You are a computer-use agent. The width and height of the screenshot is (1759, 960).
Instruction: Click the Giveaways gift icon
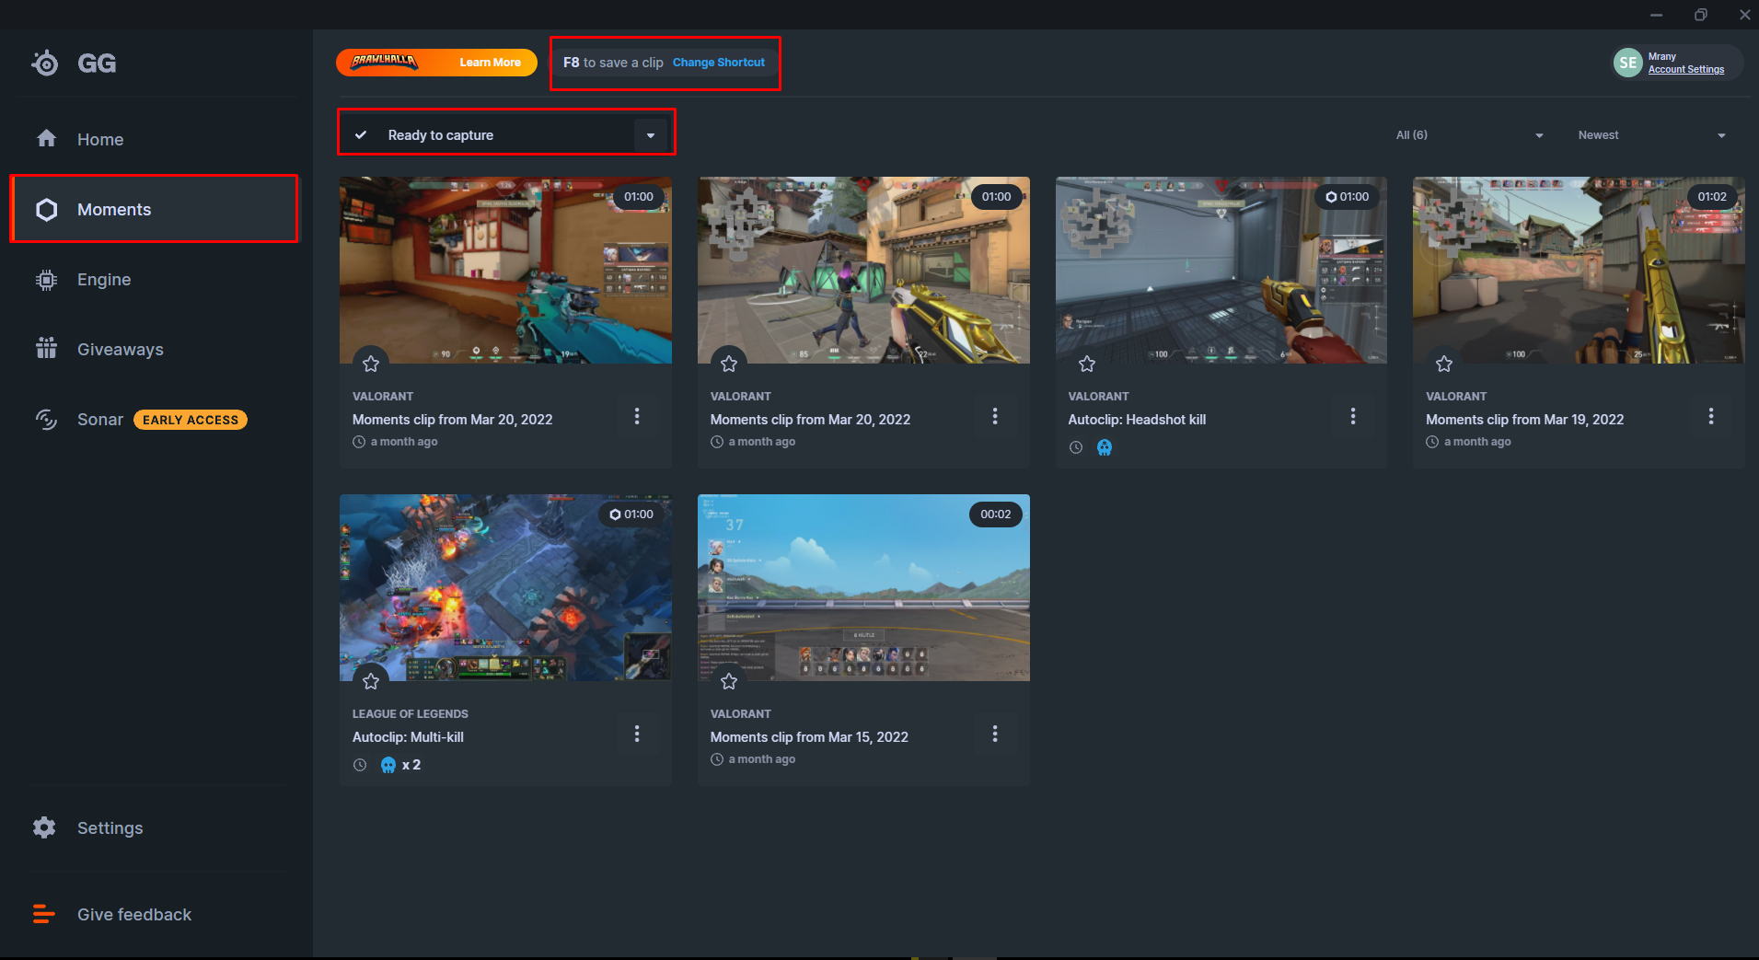click(x=46, y=349)
